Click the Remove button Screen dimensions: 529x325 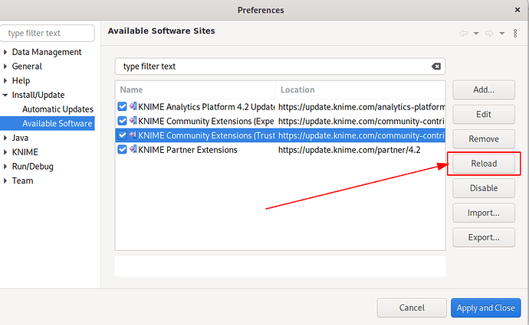(484, 139)
